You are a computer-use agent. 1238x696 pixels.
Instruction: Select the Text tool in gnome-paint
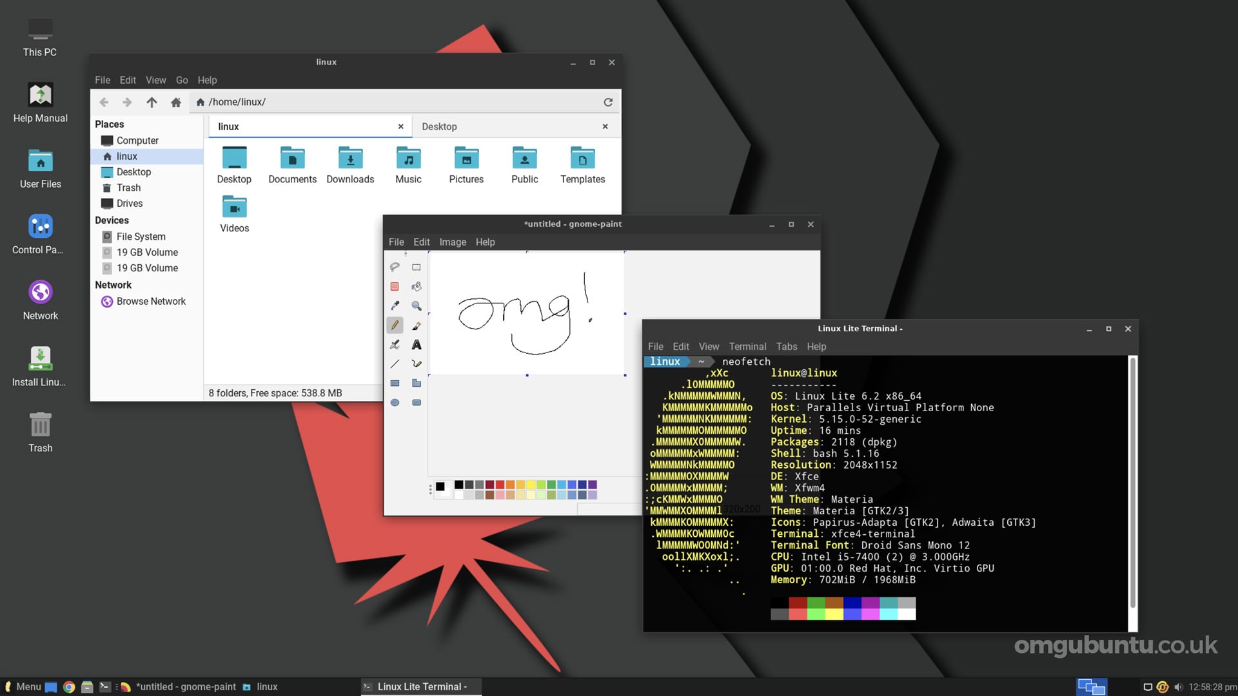coord(416,344)
